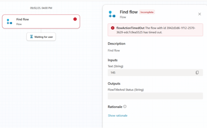Click the Text input field containing 145
Screen dimensions: 207x129
(155, 72)
